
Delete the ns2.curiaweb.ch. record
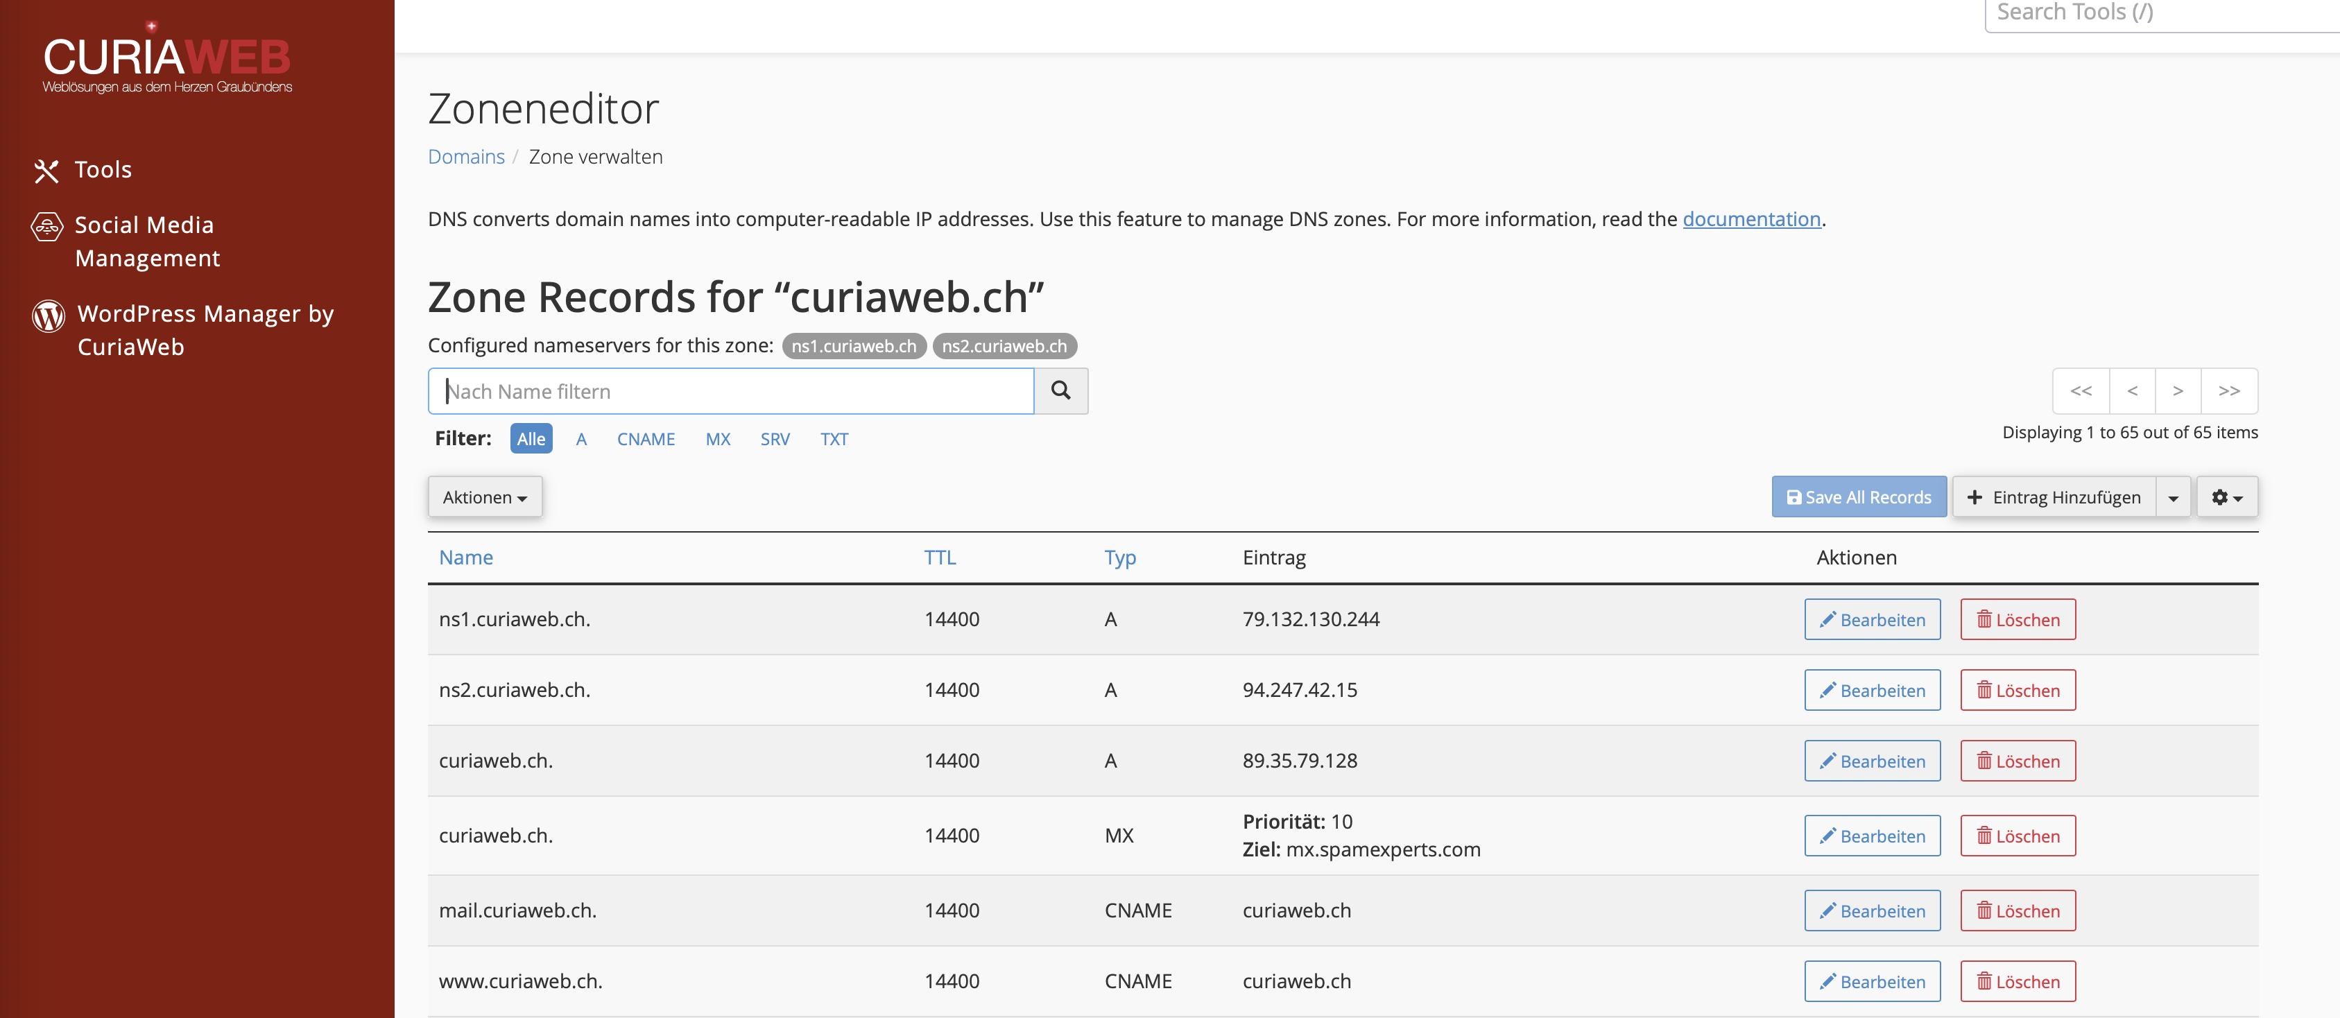[2018, 690]
